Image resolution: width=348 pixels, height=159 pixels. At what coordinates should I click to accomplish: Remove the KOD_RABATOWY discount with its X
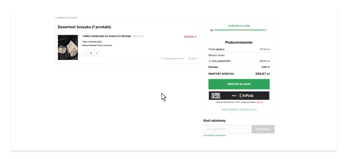pyautogui.click(x=210, y=61)
